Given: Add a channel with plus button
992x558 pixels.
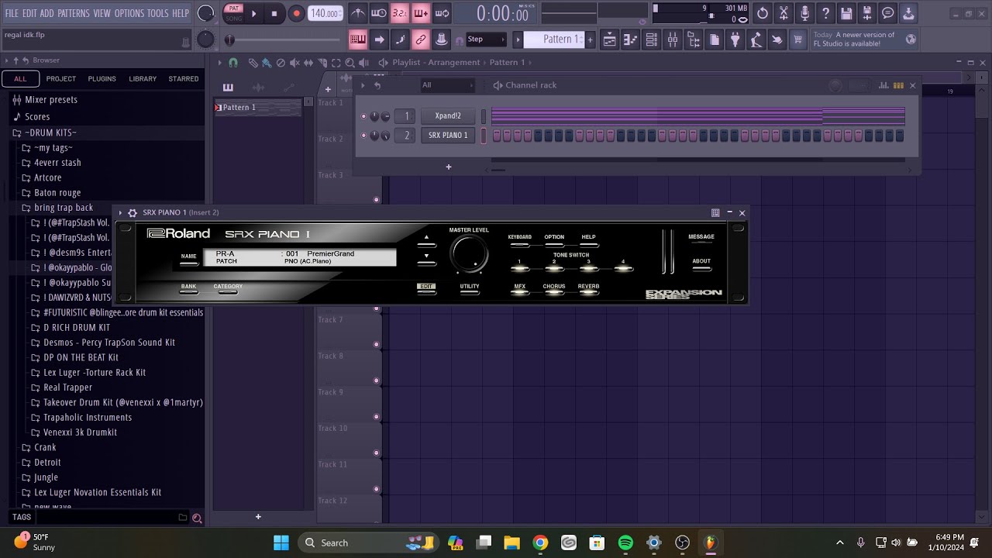Looking at the screenshot, I should tap(448, 167).
